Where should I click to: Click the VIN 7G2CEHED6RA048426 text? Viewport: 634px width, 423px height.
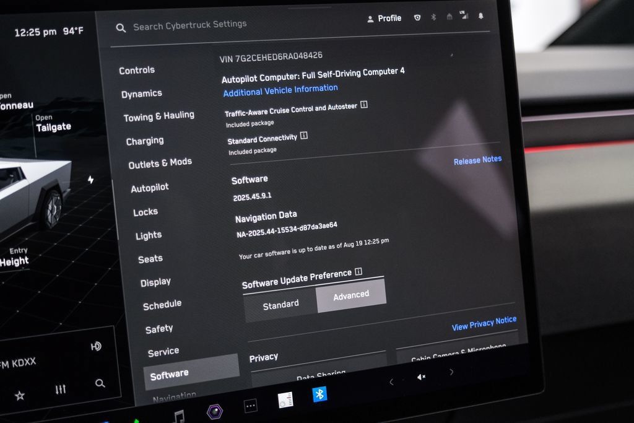(x=271, y=57)
